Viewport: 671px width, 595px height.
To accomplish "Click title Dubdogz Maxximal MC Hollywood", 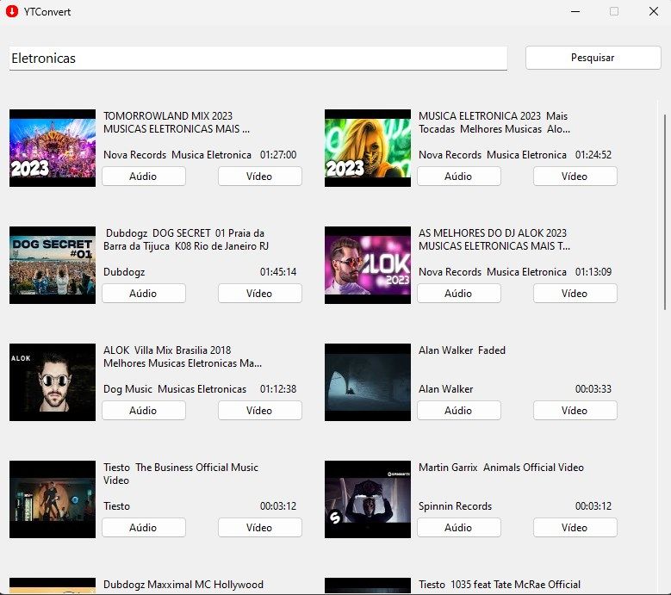I will tap(183, 585).
